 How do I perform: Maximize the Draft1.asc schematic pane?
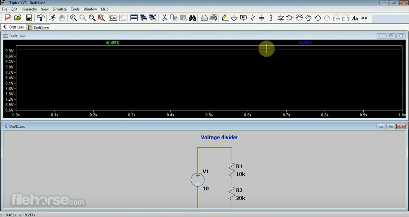pyautogui.click(x=391, y=126)
